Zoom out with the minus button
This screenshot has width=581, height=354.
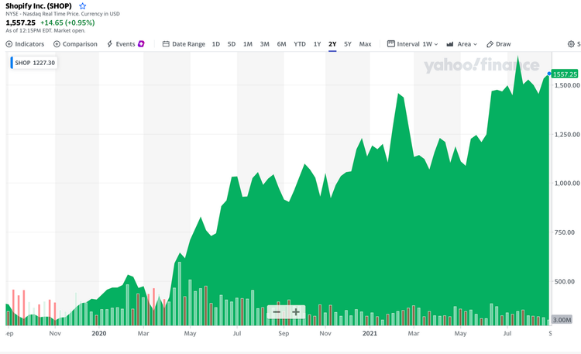[x=277, y=312]
